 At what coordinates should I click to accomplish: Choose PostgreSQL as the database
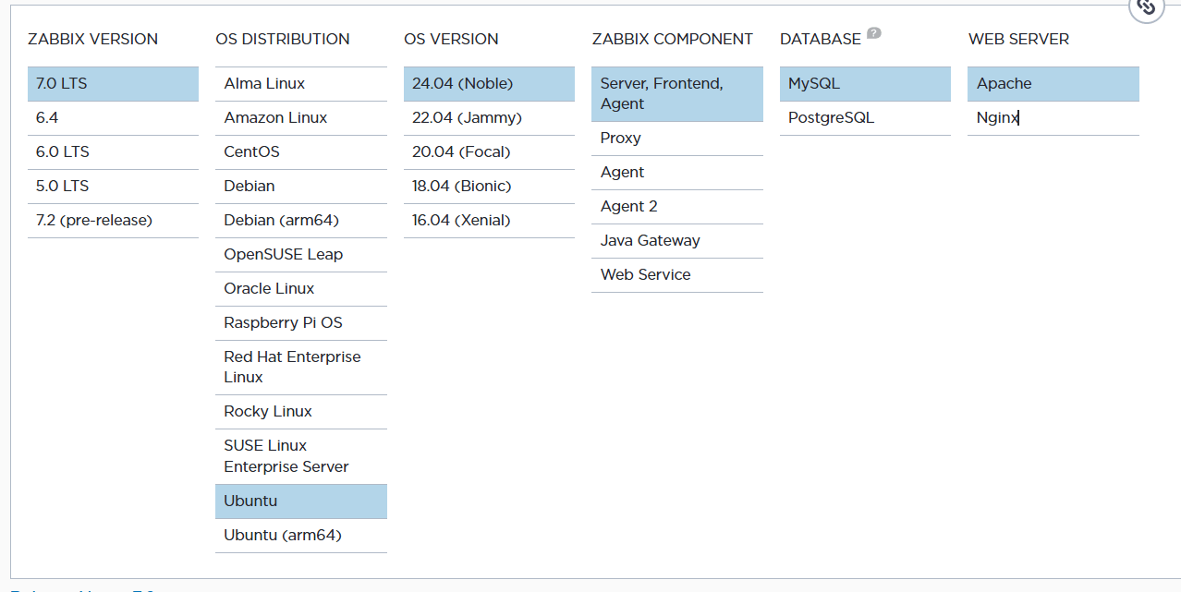pyautogui.click(x=865, y=118)
